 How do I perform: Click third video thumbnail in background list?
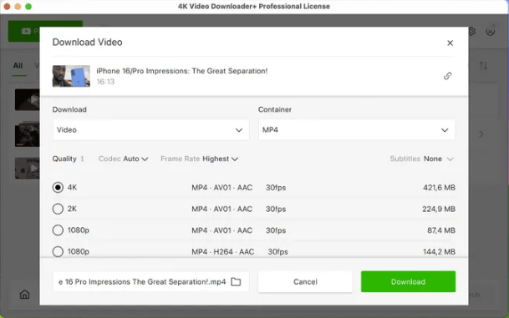[28, 169]
